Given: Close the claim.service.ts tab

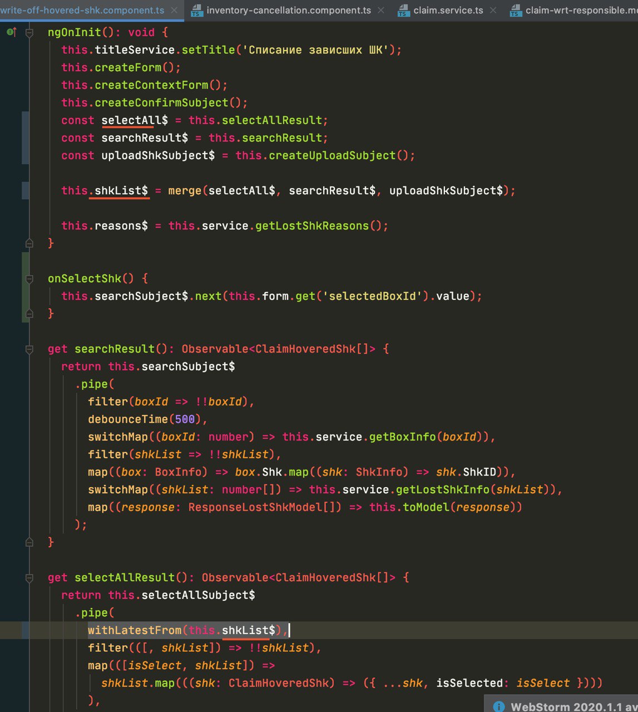Looking at the screenshot, I should pos(493,10).
